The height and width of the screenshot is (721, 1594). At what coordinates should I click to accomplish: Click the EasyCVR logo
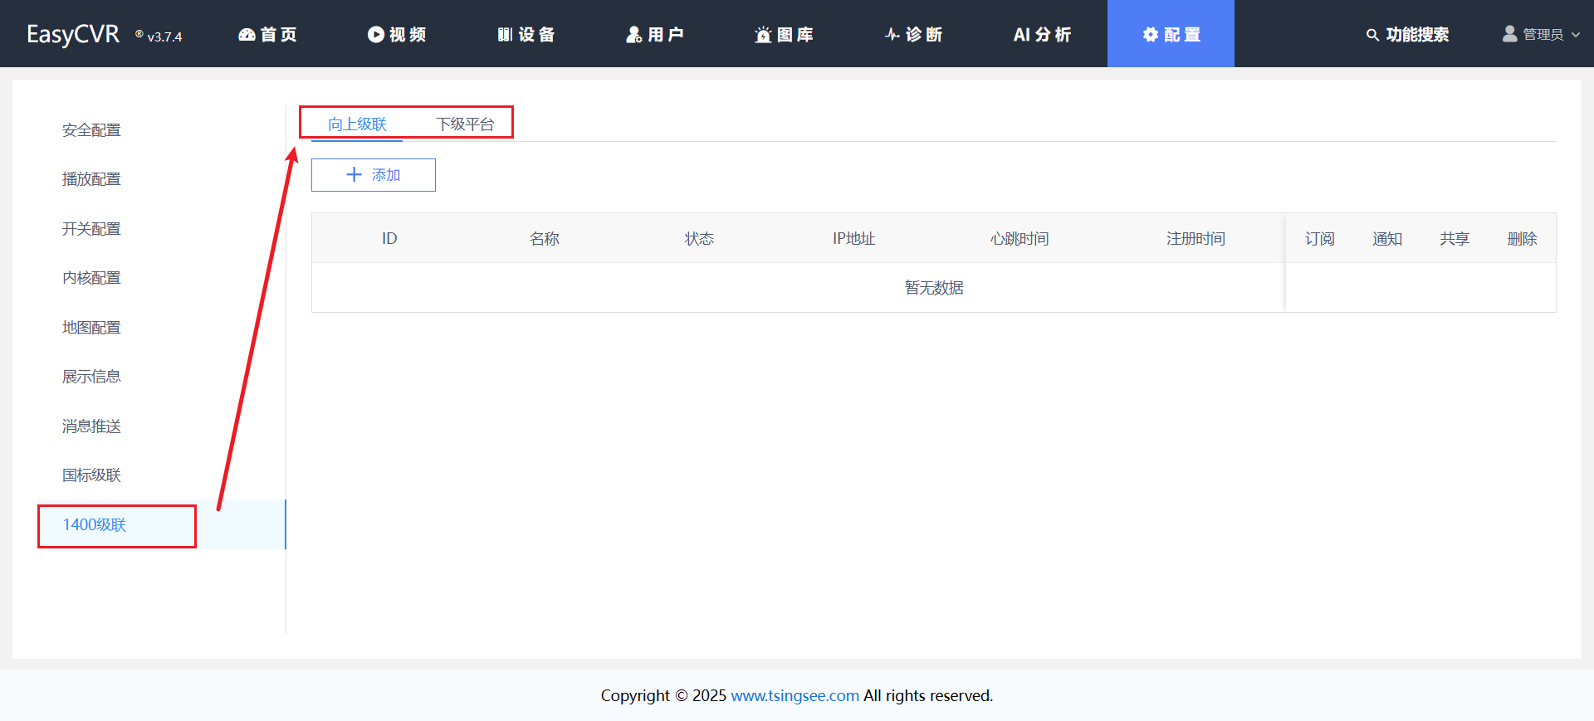(73, 35)
